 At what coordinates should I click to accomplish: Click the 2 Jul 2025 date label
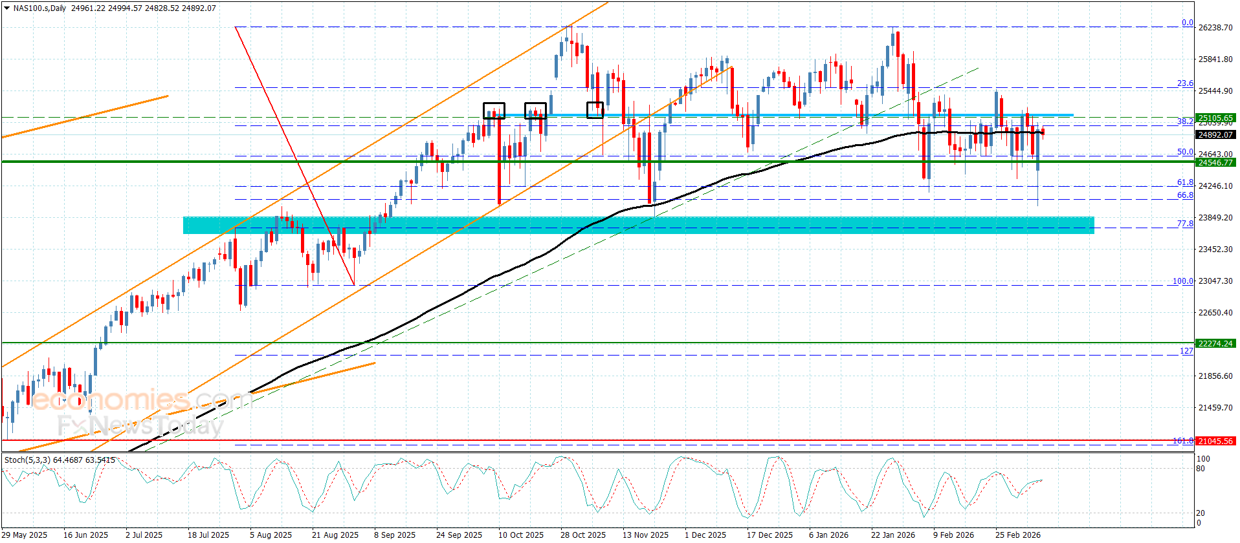tap(144, 535)
